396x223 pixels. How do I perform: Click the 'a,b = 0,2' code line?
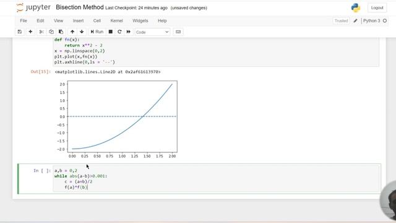tap(66, 171)
